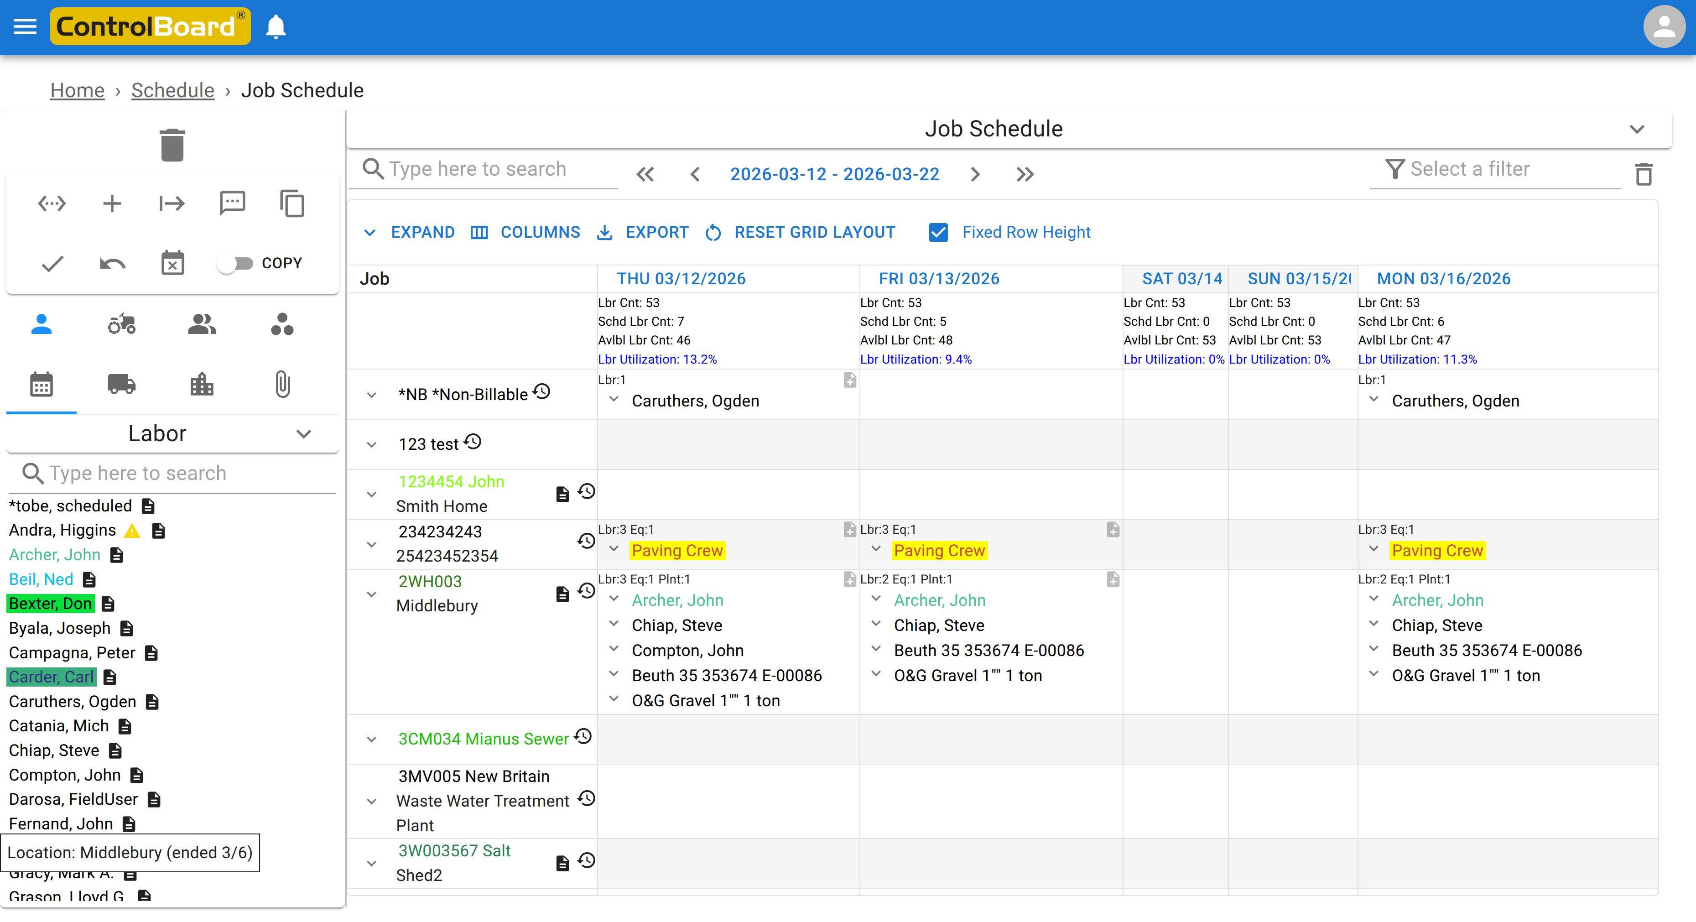Click the copy documents icon in toolbar

click(291, 203)
